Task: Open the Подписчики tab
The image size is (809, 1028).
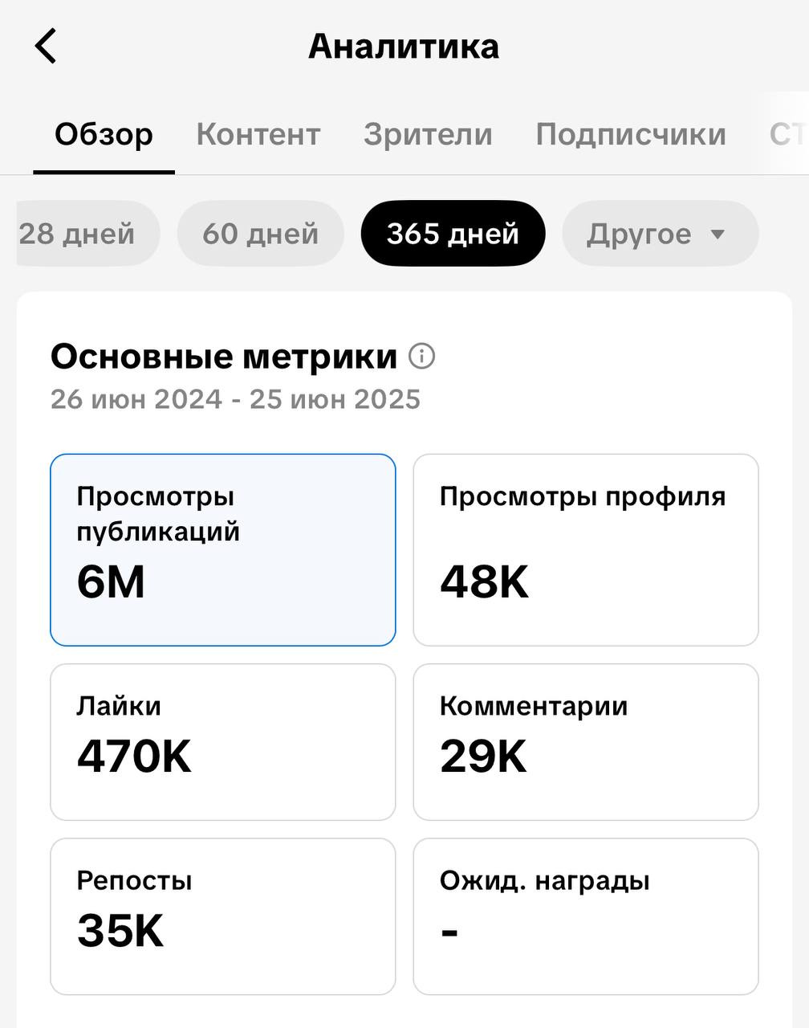Action: pos(631,134)
